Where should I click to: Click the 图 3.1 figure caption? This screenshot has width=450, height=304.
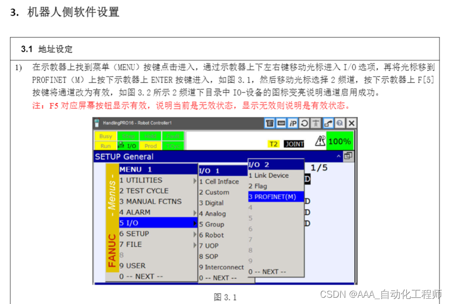coord(225,297)
